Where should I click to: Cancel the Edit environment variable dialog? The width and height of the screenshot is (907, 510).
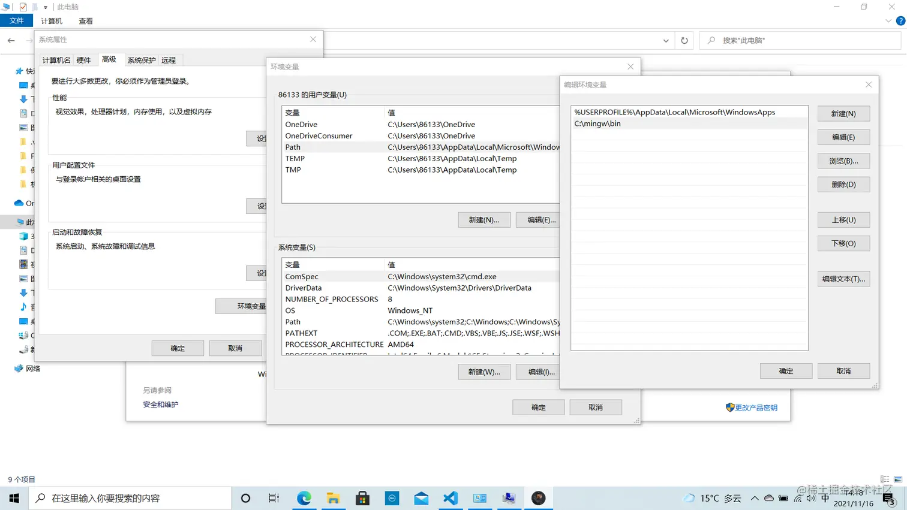(x=843, y=371)
